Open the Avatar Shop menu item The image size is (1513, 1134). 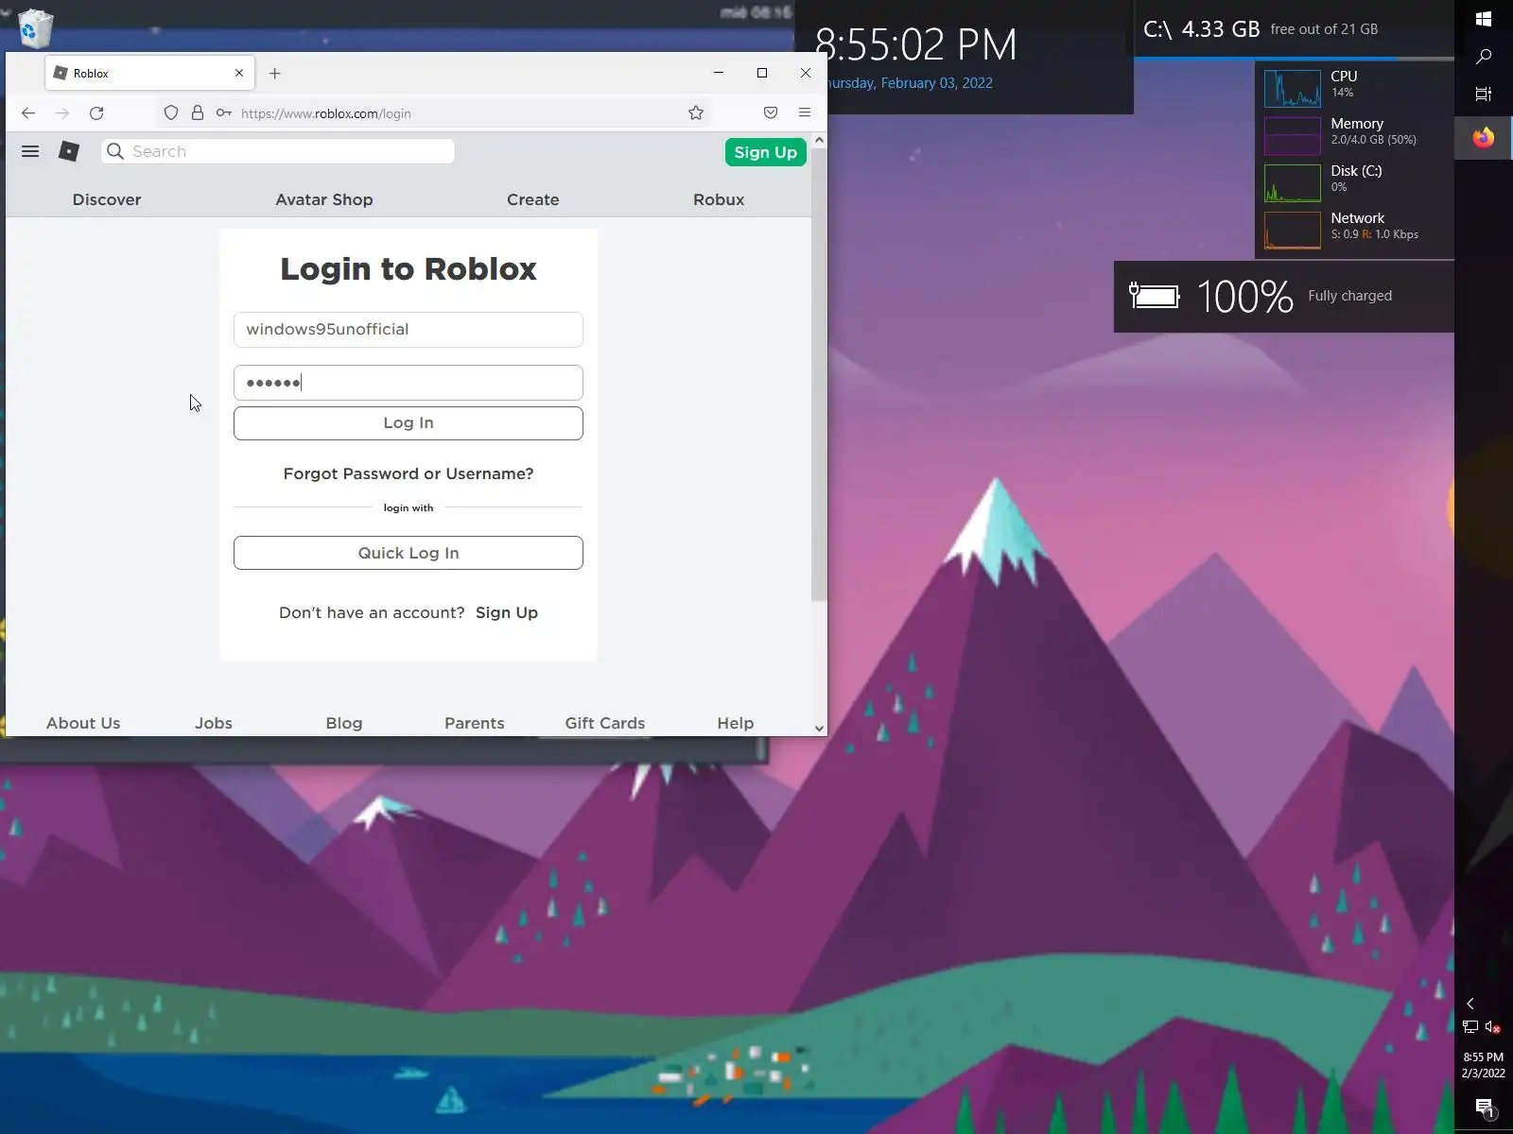[x=324, y=199]
